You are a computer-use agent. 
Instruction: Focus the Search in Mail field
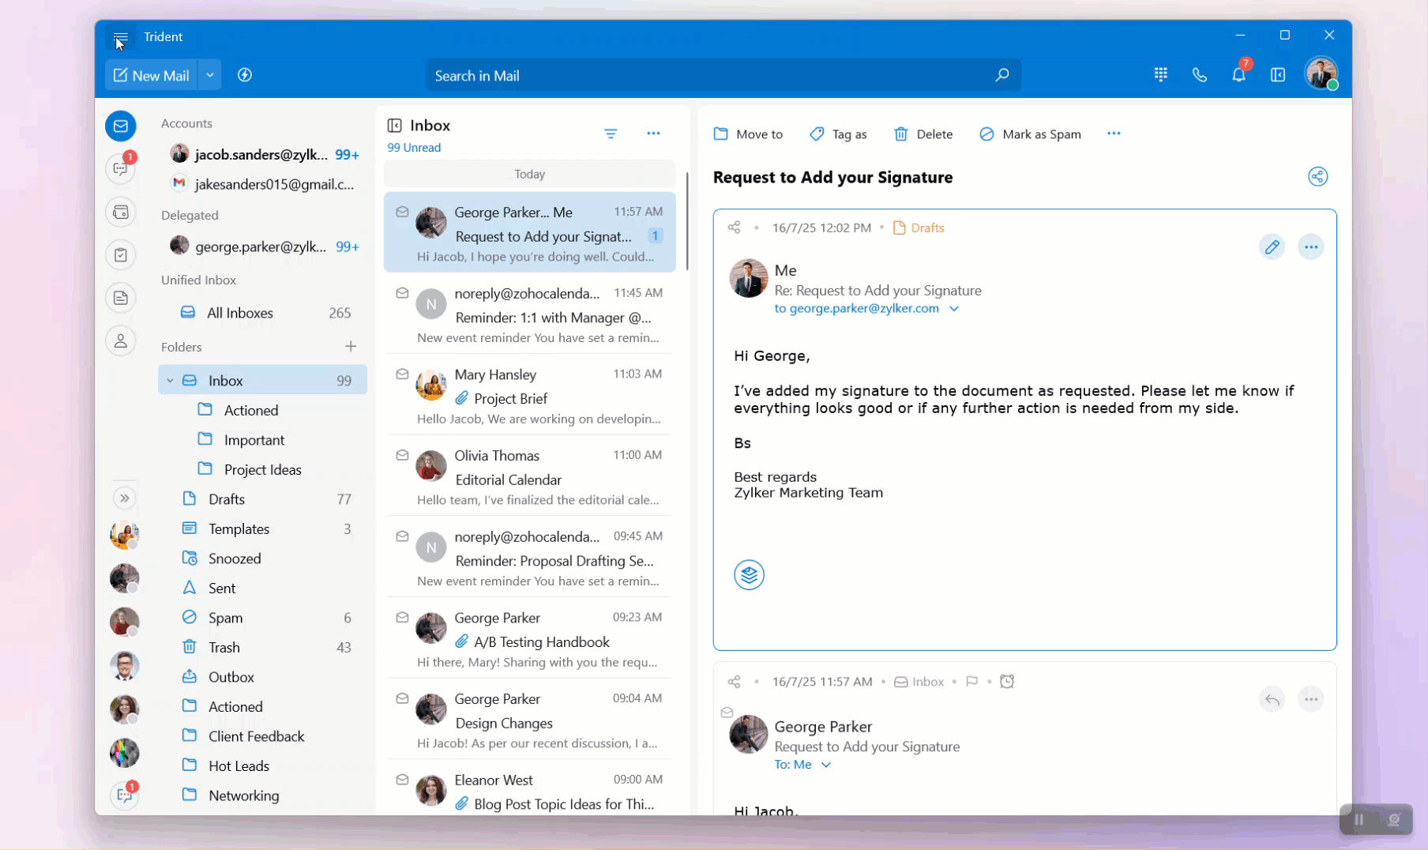[x=723, y=75]
